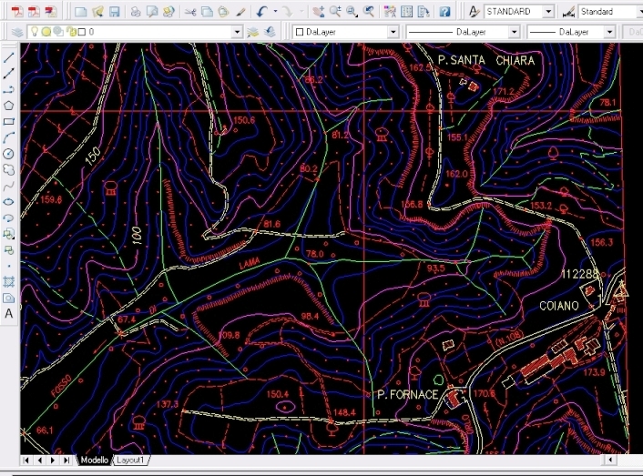Click layer 0 color square
The height and width of the screenshot is (476, 643).
click(82, 32)
